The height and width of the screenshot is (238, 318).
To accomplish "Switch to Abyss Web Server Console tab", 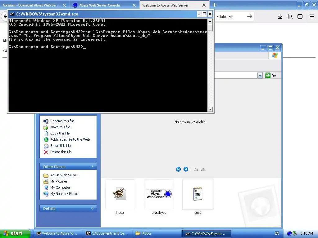I will click(x=99, y=5).
